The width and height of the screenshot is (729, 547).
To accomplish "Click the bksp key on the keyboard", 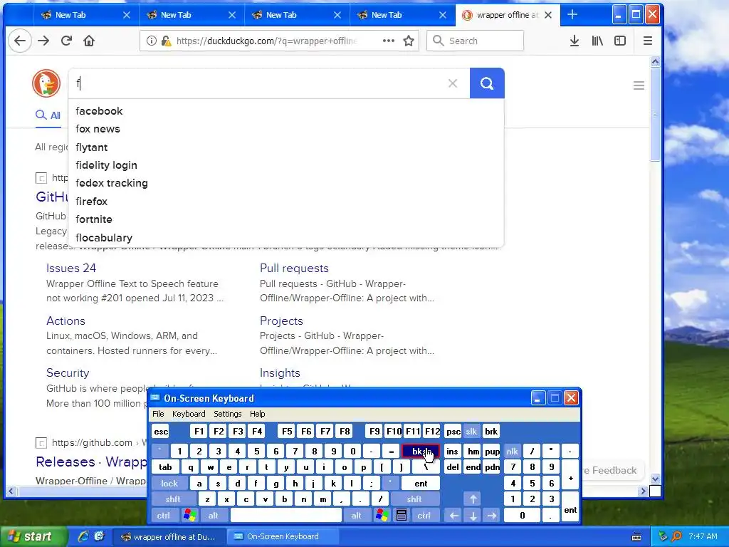I will (x=420, y=451).
